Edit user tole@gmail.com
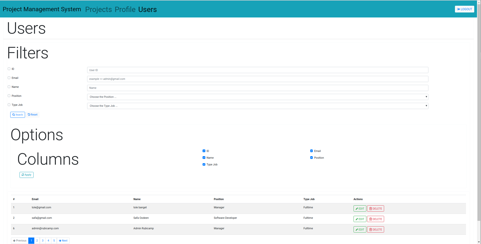481x244 pixels. (360, 209)
